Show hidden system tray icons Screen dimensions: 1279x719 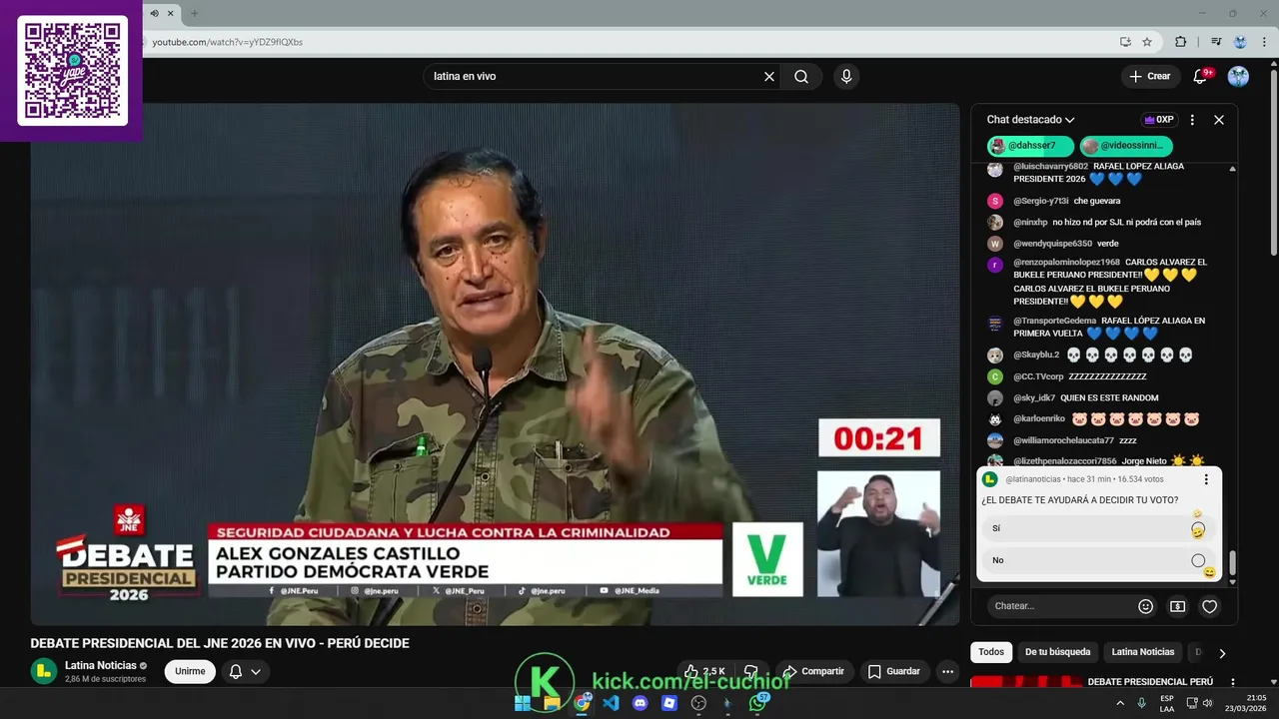[x=1120, y=703]
